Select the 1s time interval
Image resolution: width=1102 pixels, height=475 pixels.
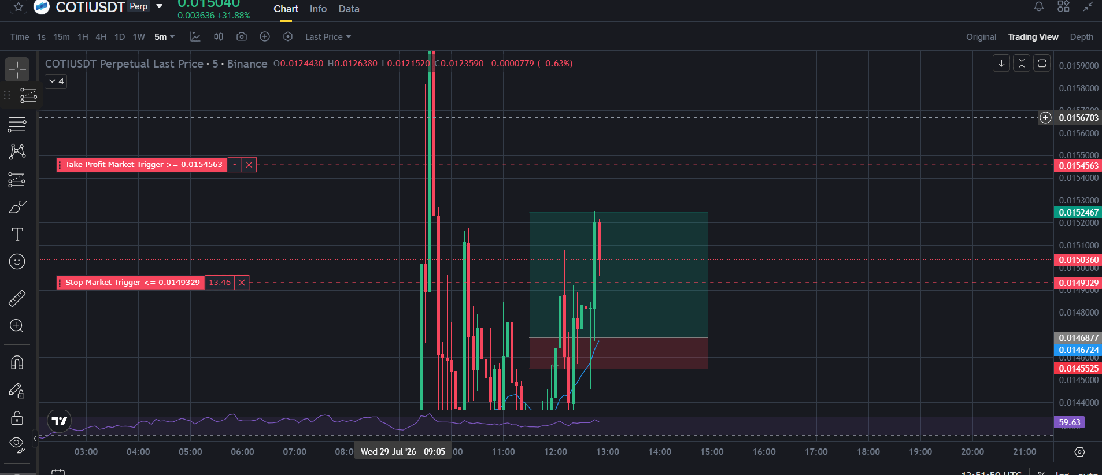click(x=41, y=36)
